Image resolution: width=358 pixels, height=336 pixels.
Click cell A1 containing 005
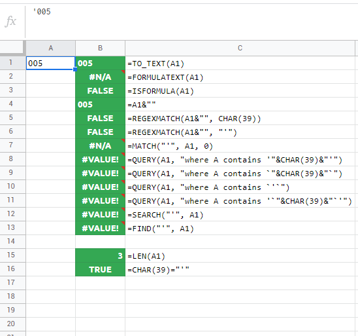tap(51, 63)
